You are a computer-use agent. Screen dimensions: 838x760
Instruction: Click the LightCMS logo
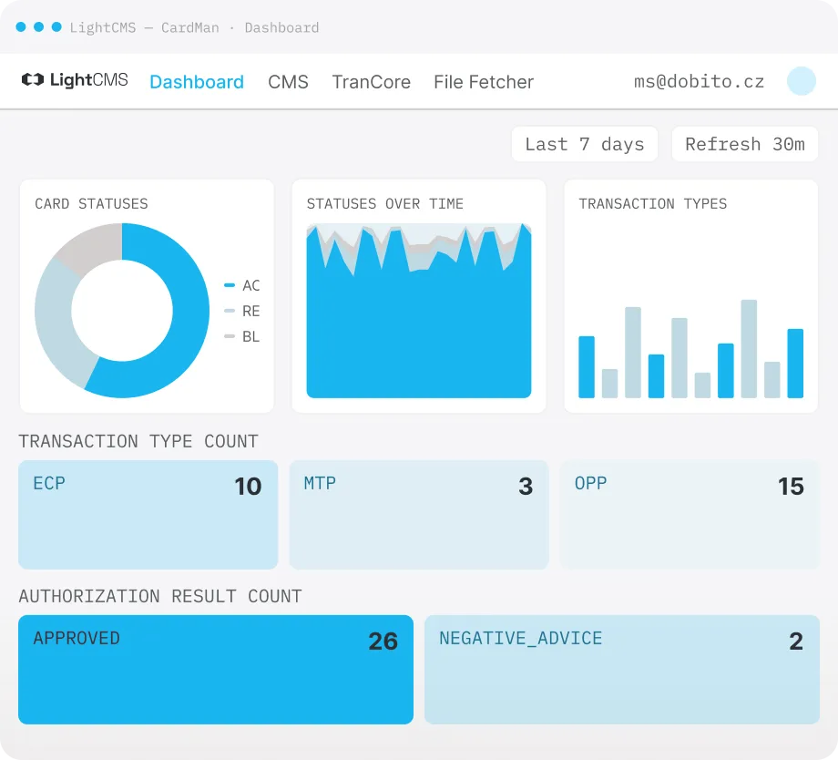pyautogui.click(x=75, y=79)
